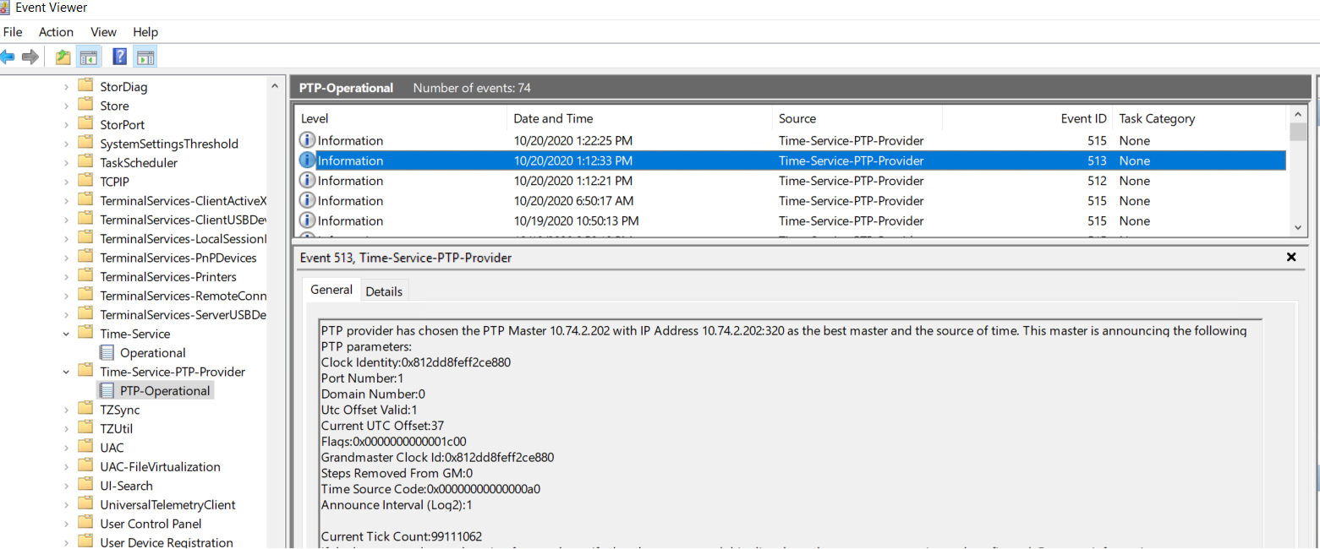The height and width of the screenshot is (549, 1320).
Task: Click the UAC folder icon
Action: pyautogui.click(x=85, y=447)
